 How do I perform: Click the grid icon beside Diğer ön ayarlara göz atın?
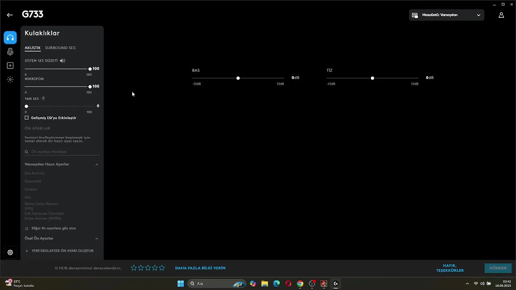click(27, 228)
